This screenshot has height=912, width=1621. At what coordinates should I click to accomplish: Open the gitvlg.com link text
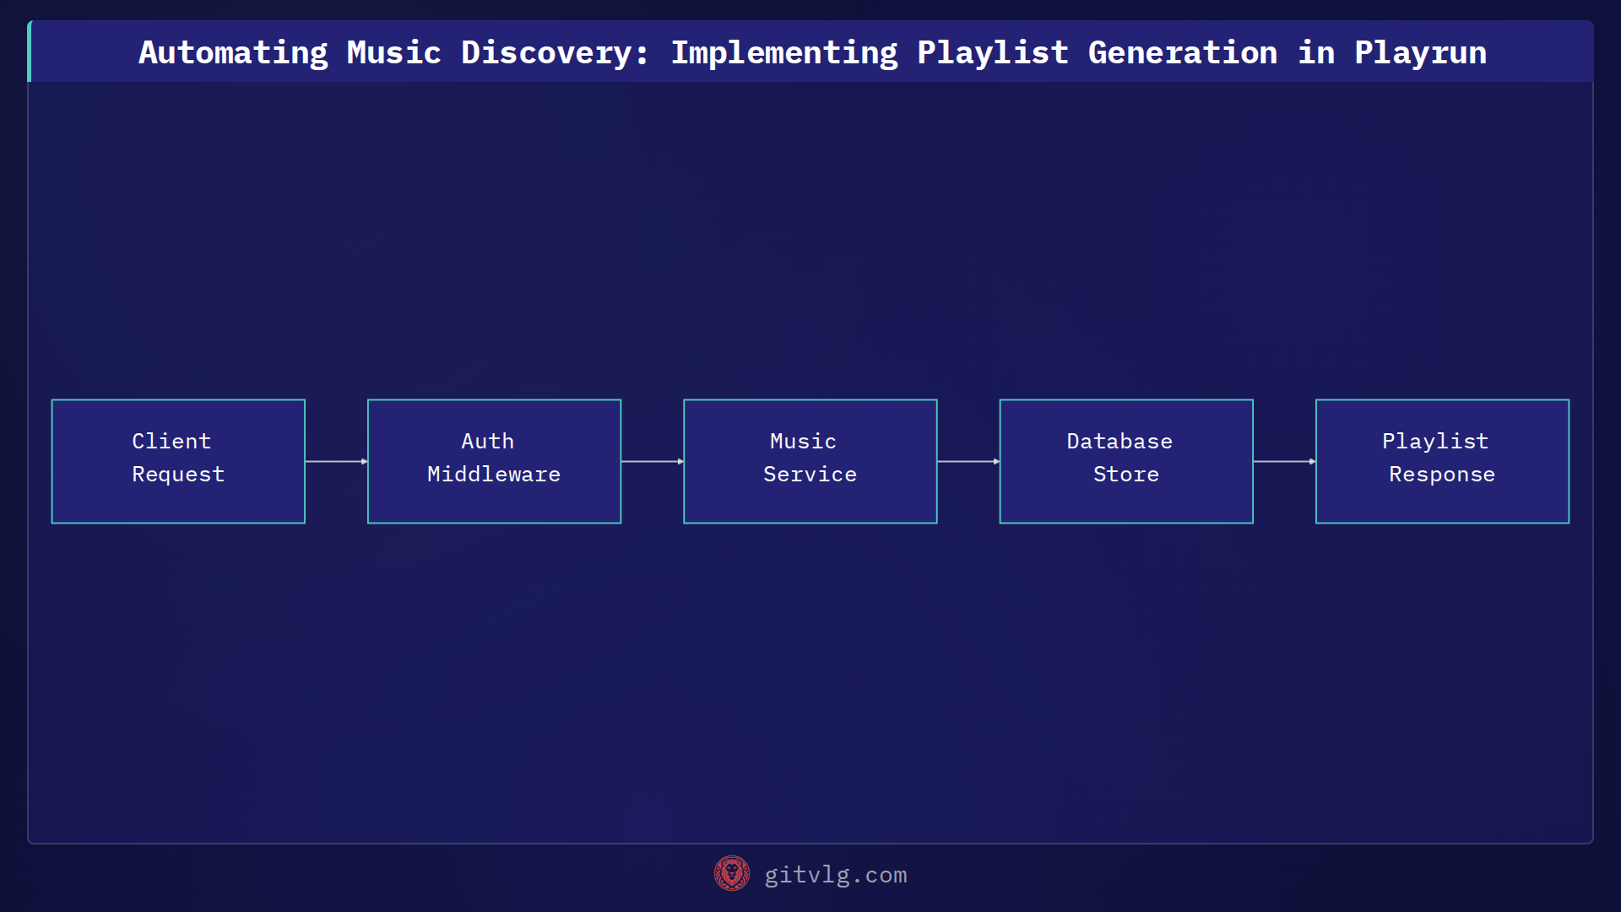pyautogui.click(x=836, y=875)
